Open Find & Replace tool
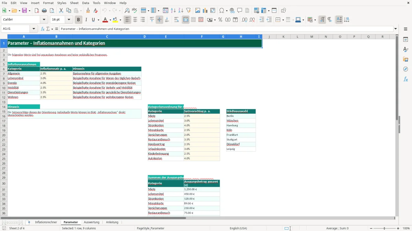Viewport: 412px width, 231px height. pos(127,11)
